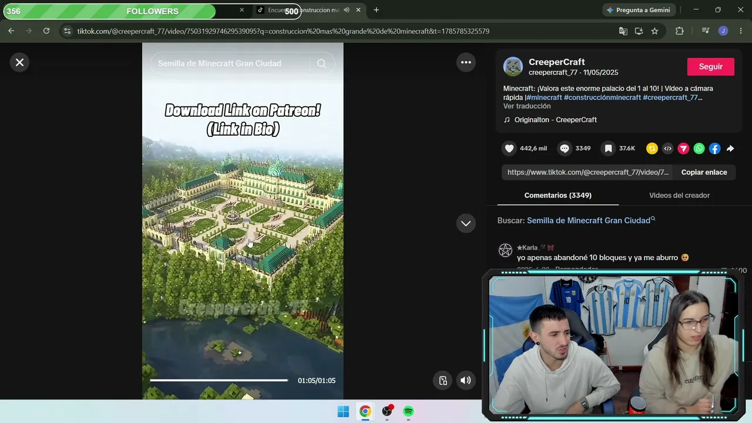Click Pregunta a Gemini
The height and width of the screenshot is (423, 752).
tap(638, 10)
